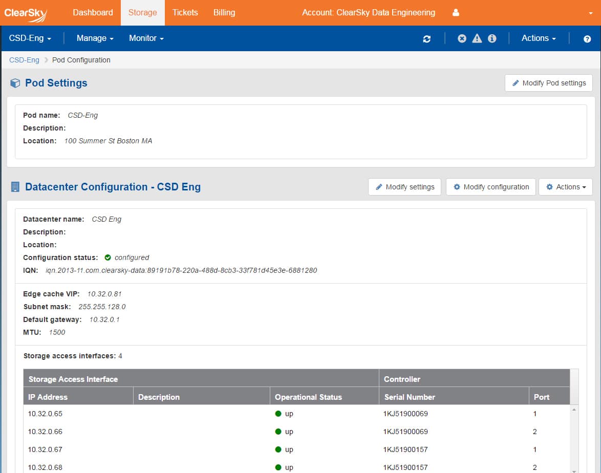Click the green status dot for 10.32.0.65

coord(278,414)
